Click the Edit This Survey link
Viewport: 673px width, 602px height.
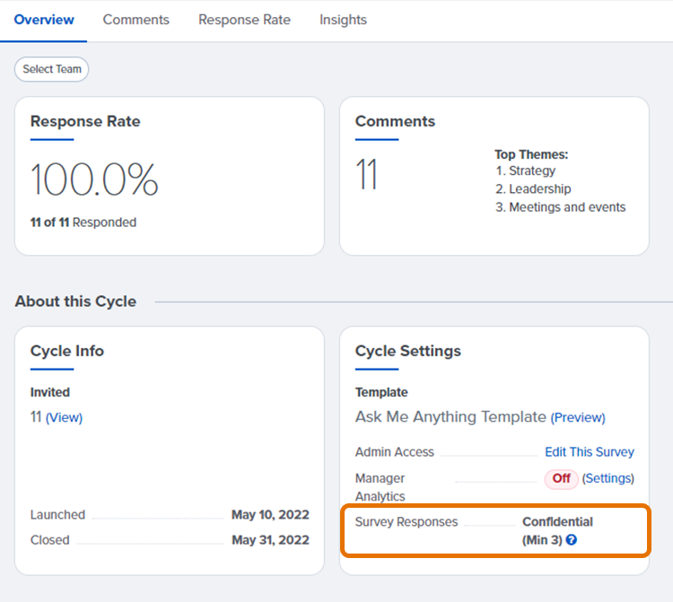click(590, 452)
